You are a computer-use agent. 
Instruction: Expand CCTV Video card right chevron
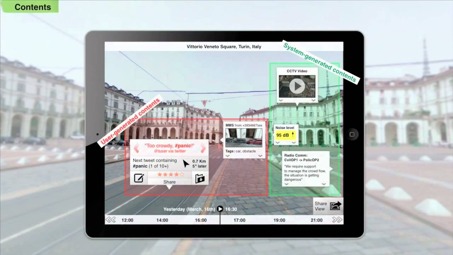tap(314, 101)
